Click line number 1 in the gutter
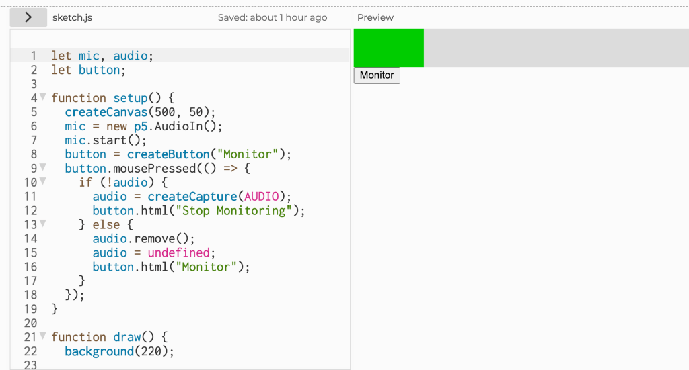This screenshot has height=370, width=689. click(32, 56)
